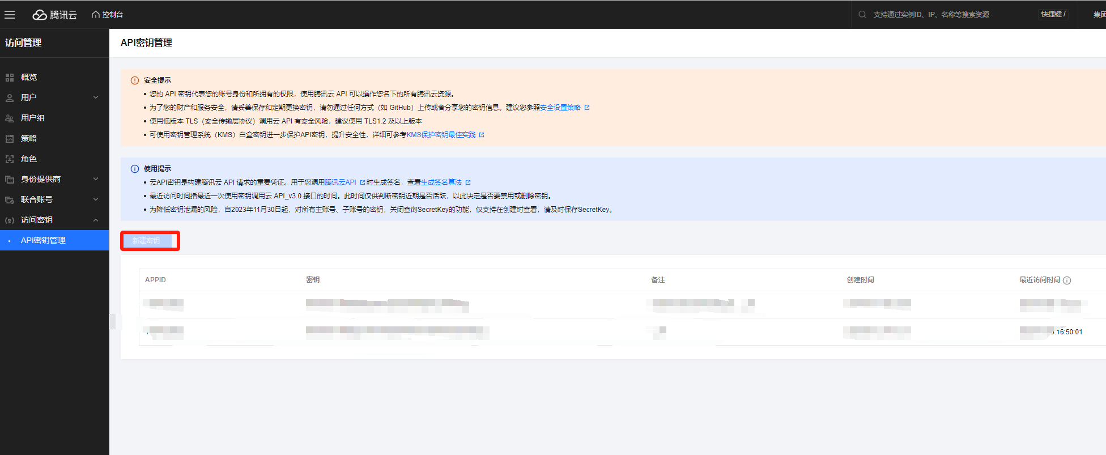1106x455 pixels.
Task: Select API密钥管理 in sidebar
Action: point(43,240)
